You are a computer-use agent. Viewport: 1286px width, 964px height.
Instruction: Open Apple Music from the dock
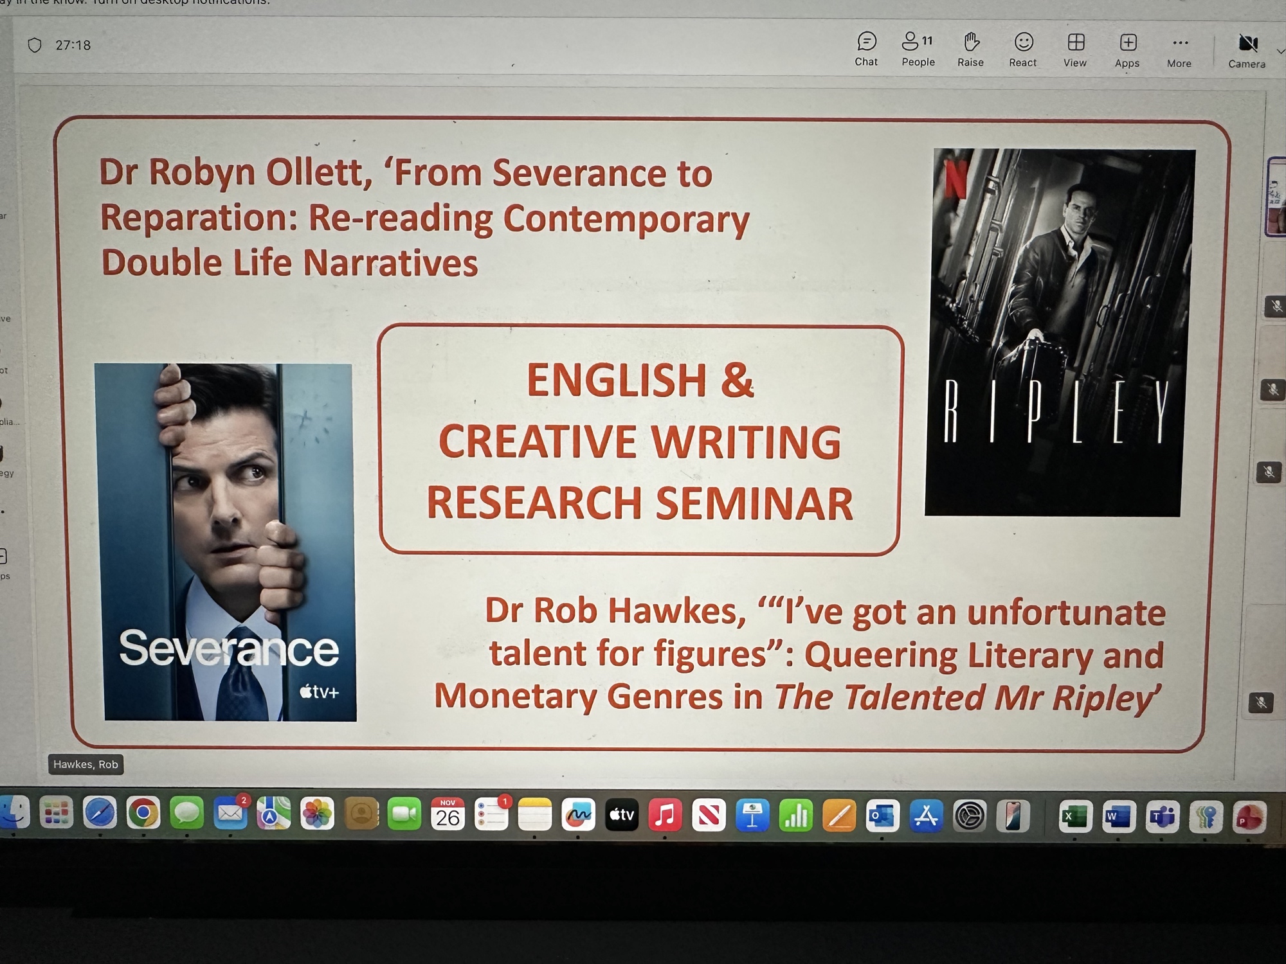coord(665,815)
